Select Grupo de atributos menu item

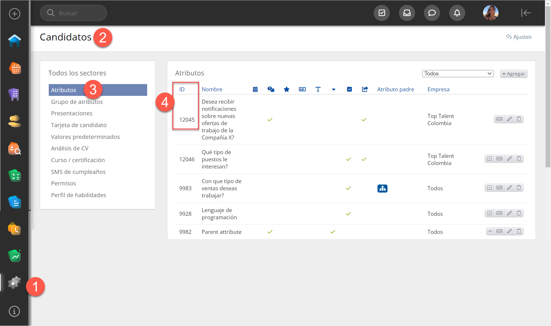tap(77, 102)
